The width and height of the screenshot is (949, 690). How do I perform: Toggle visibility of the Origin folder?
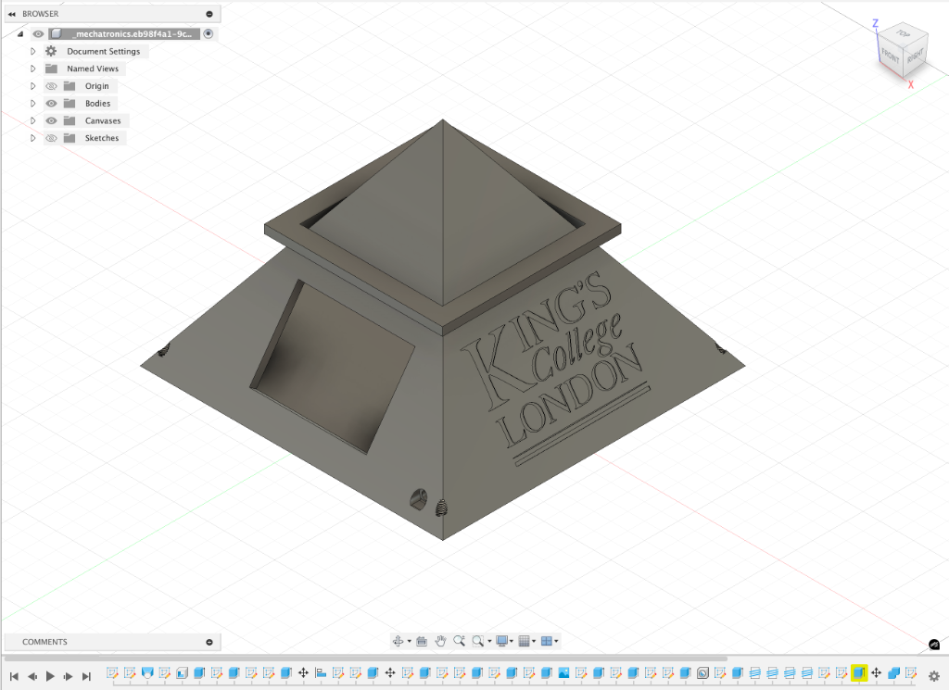click(x=51, y=86)
